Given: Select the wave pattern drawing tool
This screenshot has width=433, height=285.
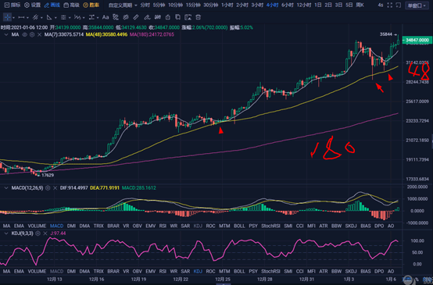Looking at the screenshot, I should pos(77,17).
